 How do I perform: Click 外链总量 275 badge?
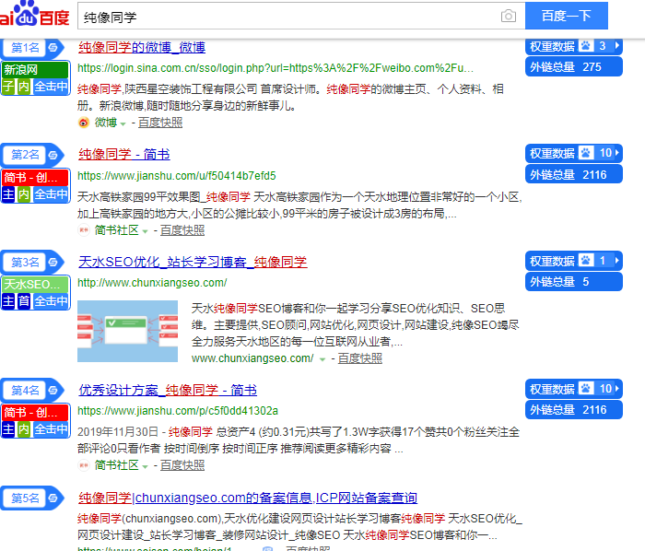(x=574, y=66)
